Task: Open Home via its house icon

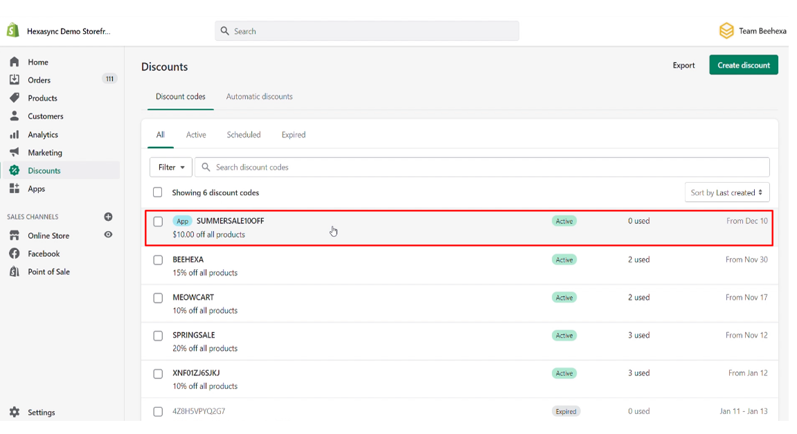Action: [15, 62]
